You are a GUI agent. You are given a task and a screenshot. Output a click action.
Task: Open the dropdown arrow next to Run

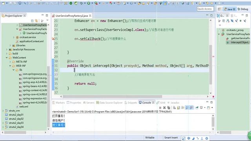(x=92, y=3)
